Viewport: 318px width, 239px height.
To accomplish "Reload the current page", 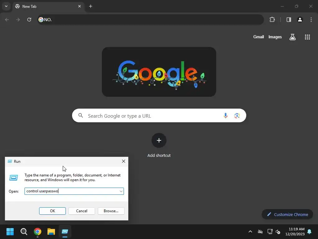I will [x=29, y=20].
